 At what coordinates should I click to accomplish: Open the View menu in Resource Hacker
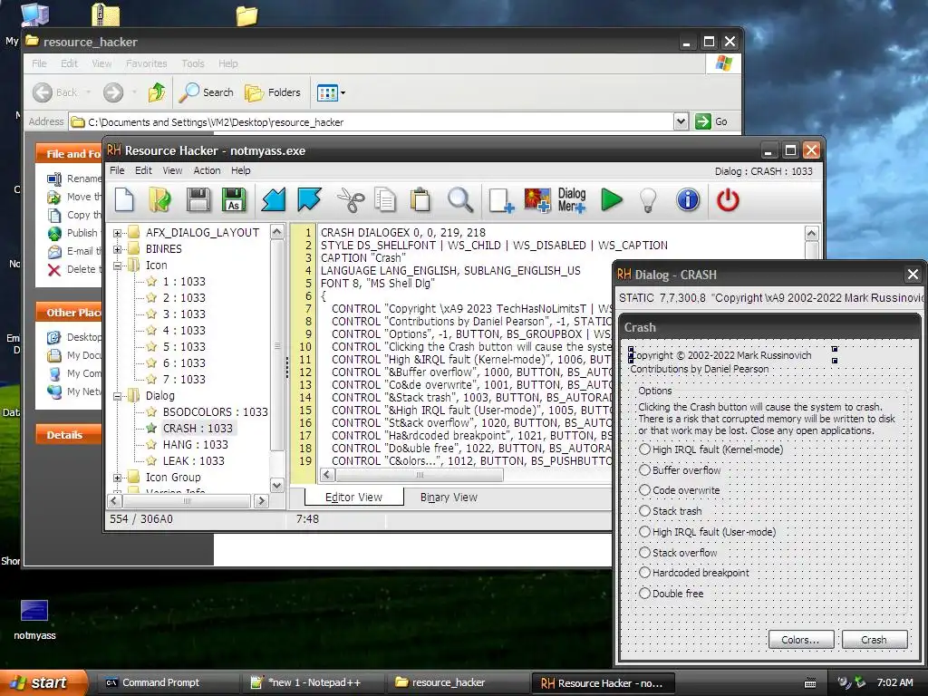click(172, 170)
